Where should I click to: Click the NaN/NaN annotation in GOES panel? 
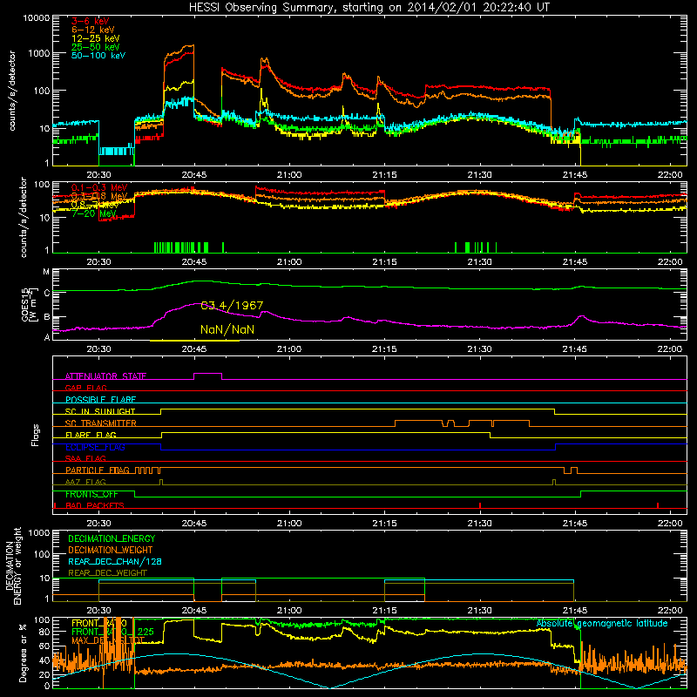click(227, 330)
